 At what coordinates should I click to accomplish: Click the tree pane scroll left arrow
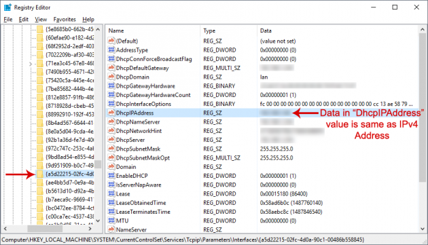5,229
